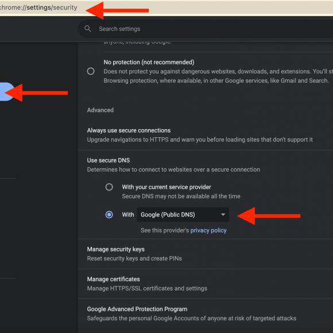The height and width of the screenshot is (333, 333).
Task: Click 'With your current service provider' label text
Action: [166, 187]
